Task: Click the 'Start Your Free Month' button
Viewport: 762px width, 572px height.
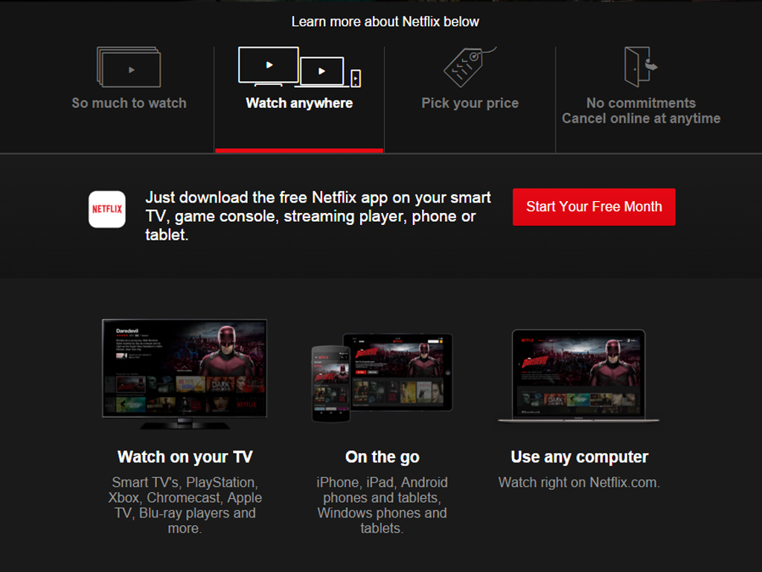Action: pos(594,207)
